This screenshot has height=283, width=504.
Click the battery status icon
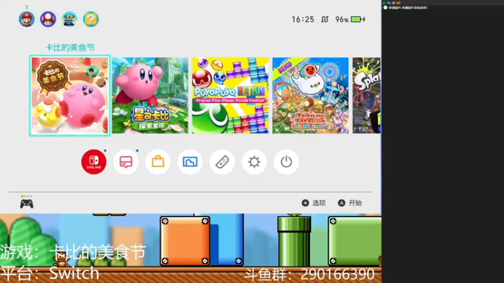click(358, 19)
